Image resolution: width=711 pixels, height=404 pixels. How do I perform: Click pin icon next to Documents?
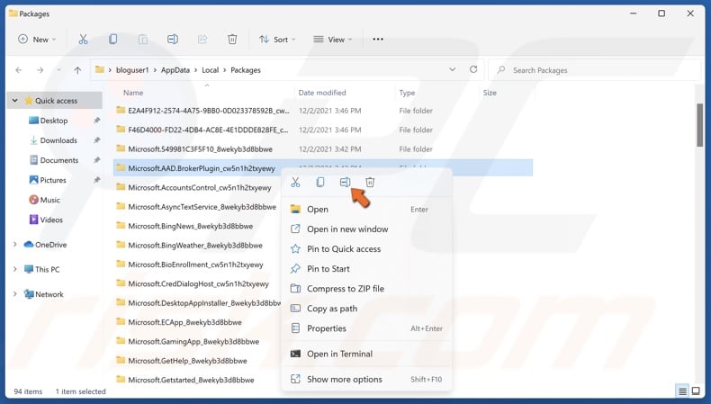[96, 160]
